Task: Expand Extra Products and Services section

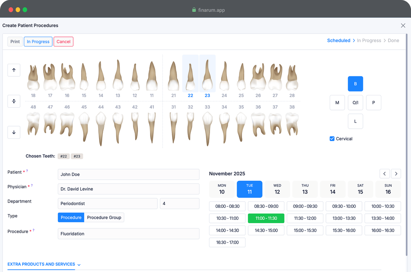Action: pyautogui.click(x=44, y=265)
